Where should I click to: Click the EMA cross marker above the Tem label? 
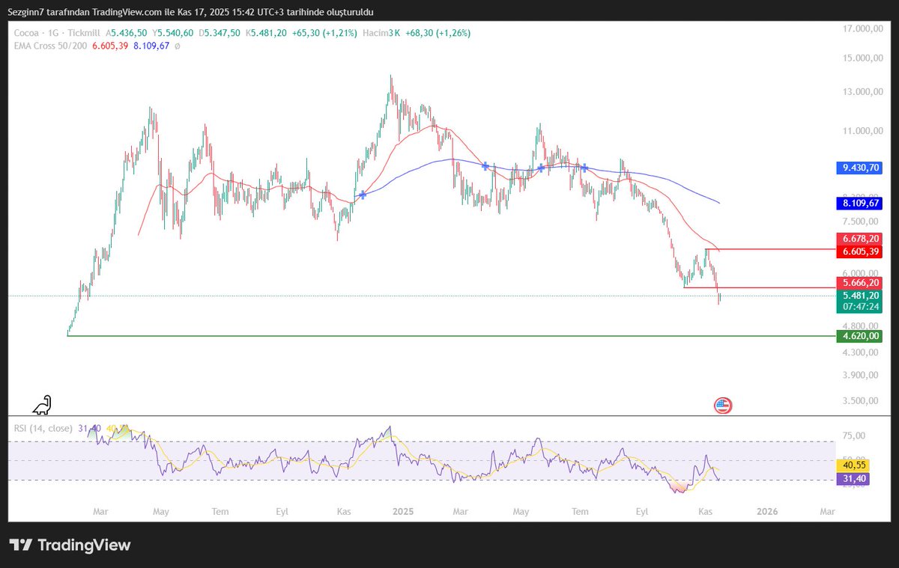pos(584,168)
